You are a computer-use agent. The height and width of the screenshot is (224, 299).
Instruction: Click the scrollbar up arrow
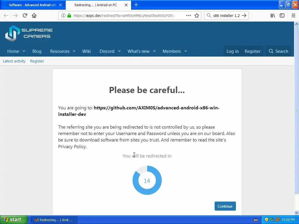point(296,24)
